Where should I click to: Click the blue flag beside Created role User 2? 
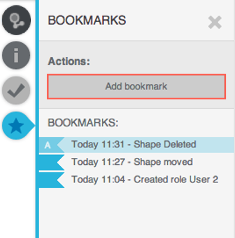pyautogui.click(x=50, y=180)
